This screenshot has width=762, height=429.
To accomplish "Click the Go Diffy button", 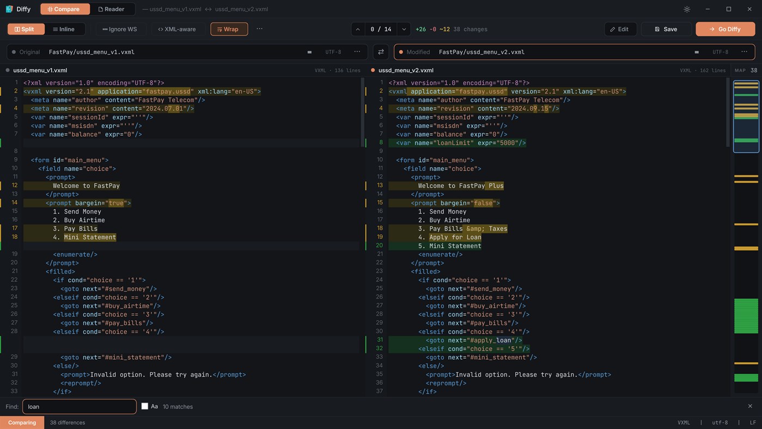I will pyautogui.click(x=725, y=29).
